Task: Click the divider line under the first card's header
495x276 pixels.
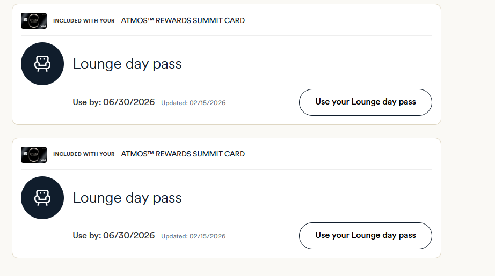Action: tap(226, 36)
